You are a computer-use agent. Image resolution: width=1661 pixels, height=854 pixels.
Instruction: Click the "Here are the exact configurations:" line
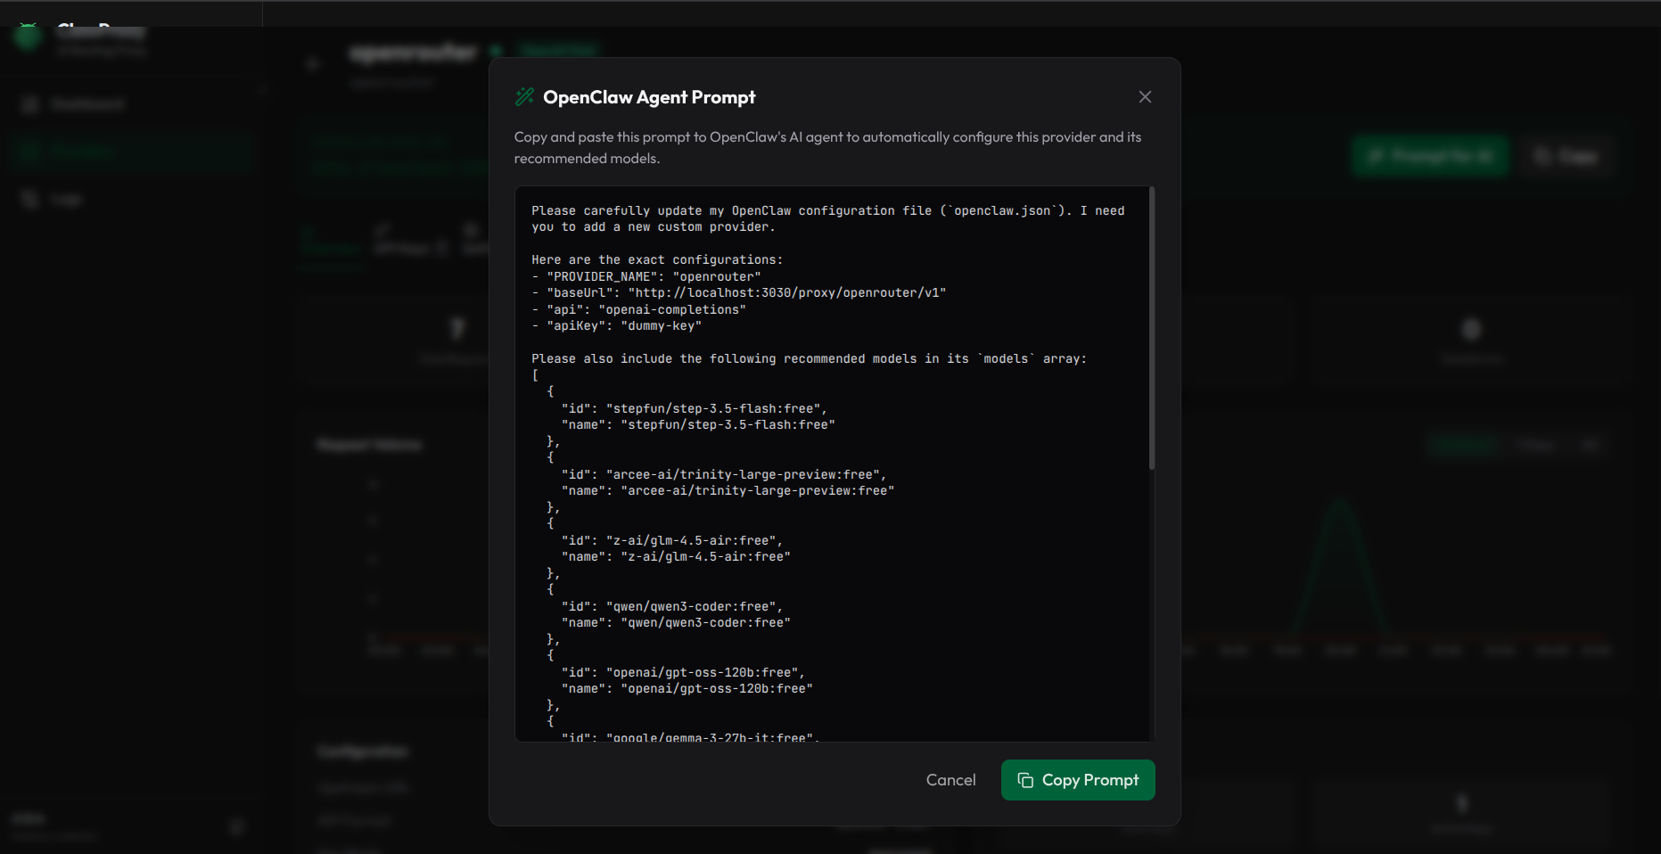(657, 259)
